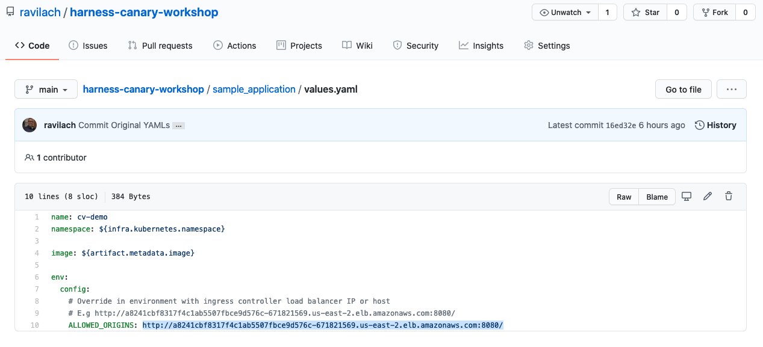Open the Blame view

pos(657,197)
